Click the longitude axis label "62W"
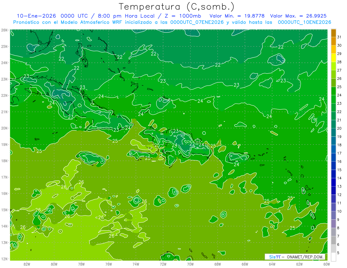347x268 pixels. [299, 264]
